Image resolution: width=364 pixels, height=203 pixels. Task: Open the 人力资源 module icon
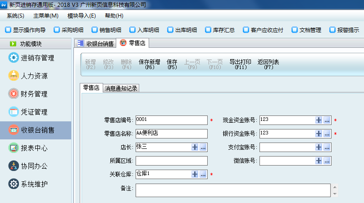[14, 76]
